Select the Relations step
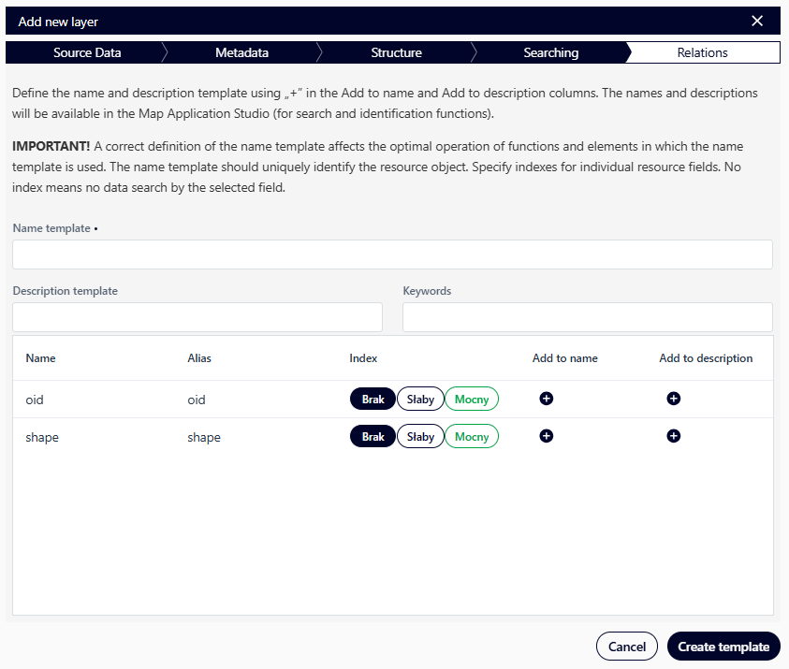Viewport: 789px width, 669px height. tap(702, 52)
